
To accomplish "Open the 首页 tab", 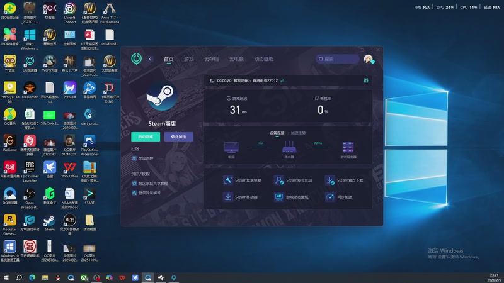I will click(x=168, y=59).
